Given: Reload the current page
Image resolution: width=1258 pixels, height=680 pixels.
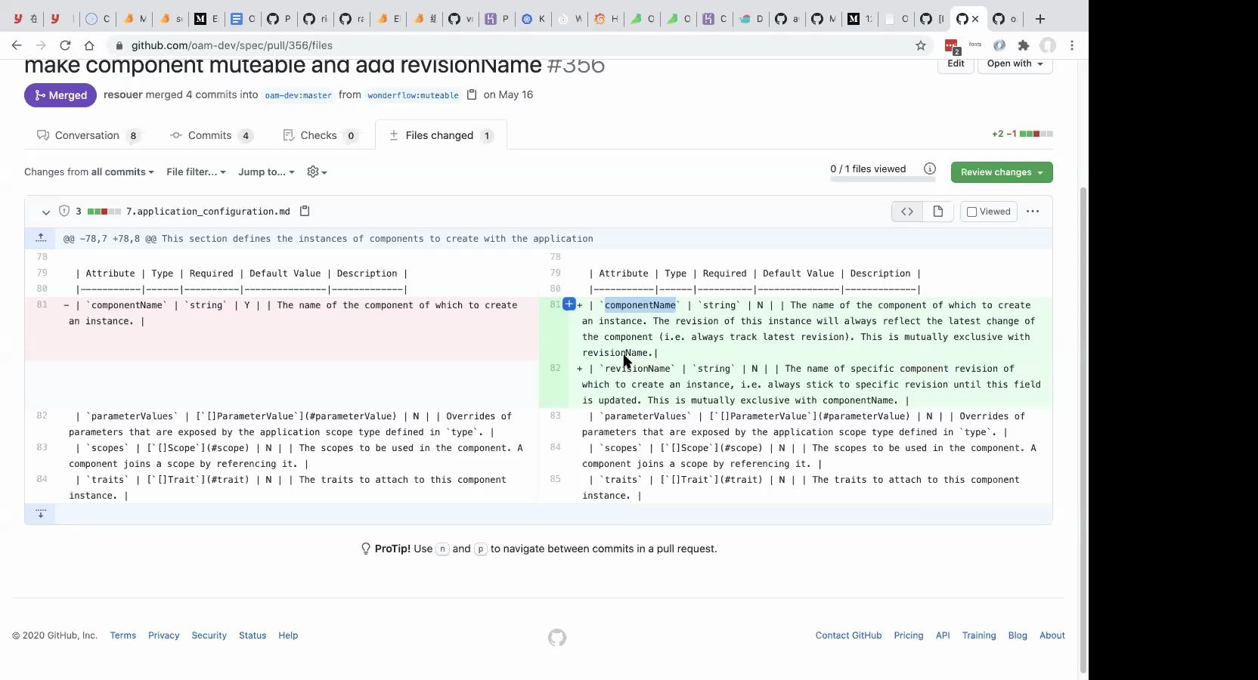Looking at the screenshot, I should (x=65, y=45).
